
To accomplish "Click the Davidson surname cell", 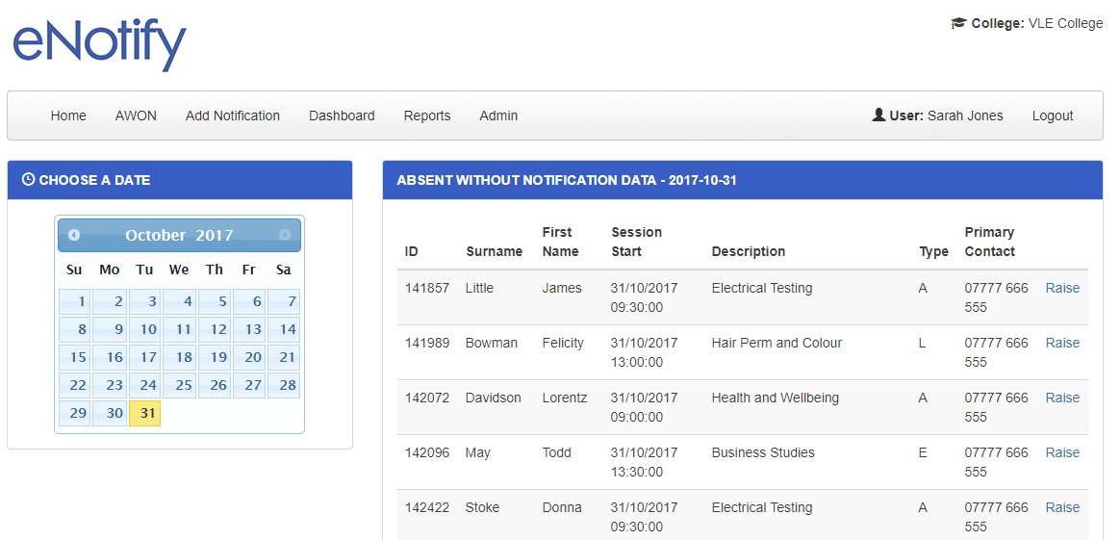I will [493, 398].
